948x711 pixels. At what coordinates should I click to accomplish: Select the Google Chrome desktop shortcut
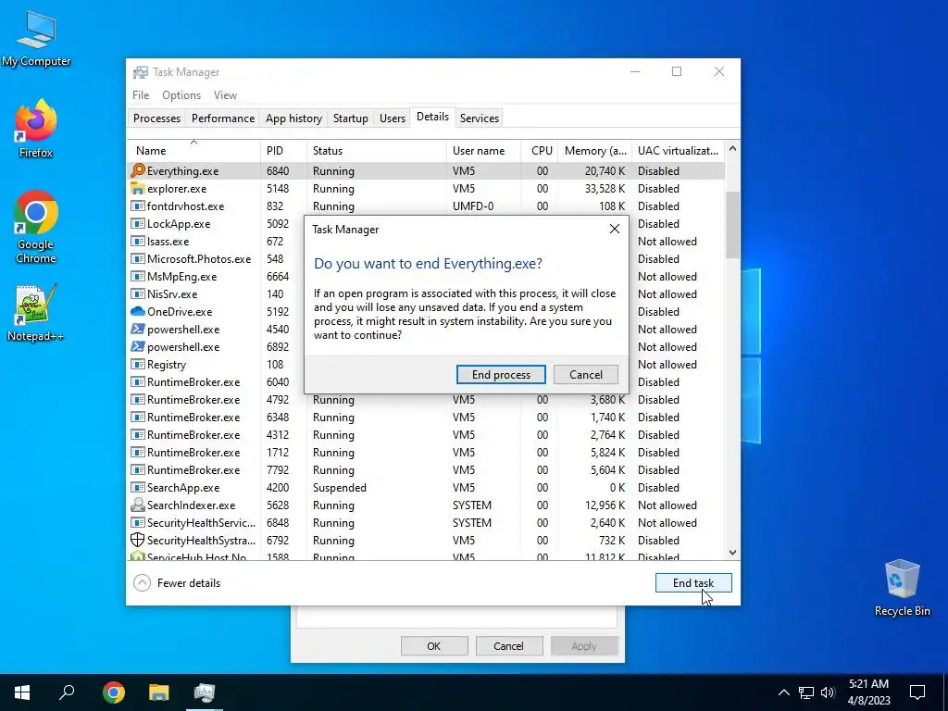point(36,228)
